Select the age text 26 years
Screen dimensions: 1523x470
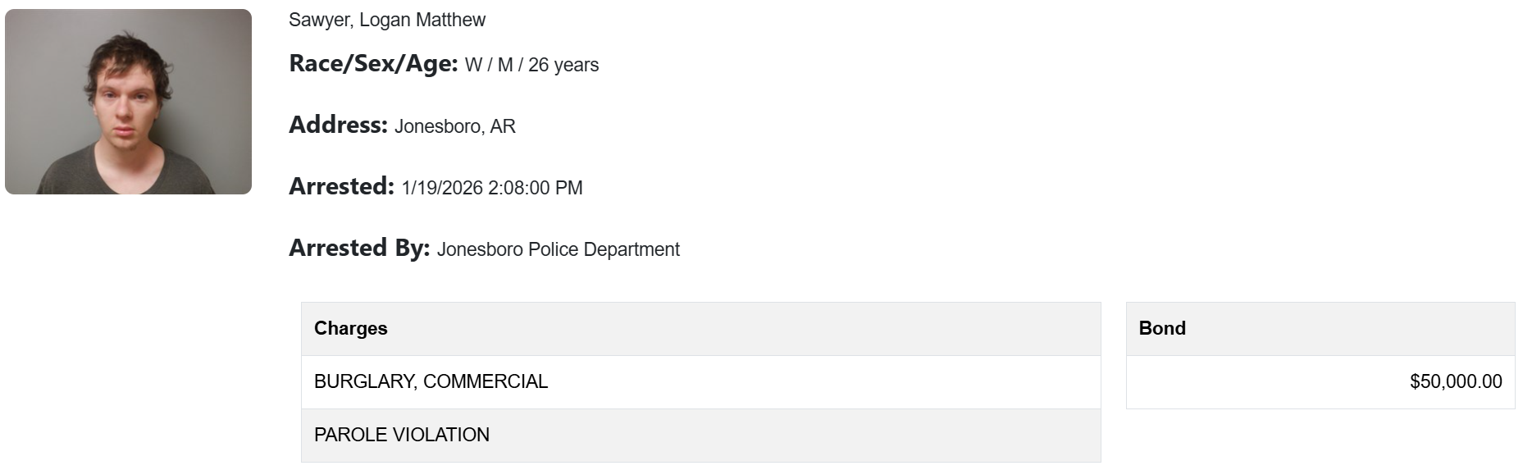coord(563,65)
